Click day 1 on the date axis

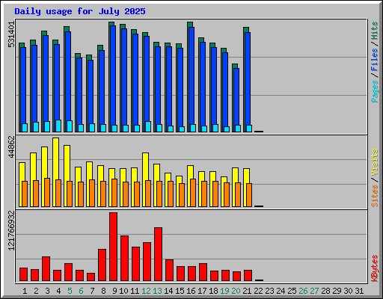pyautogui.click(x=25, y=291)
